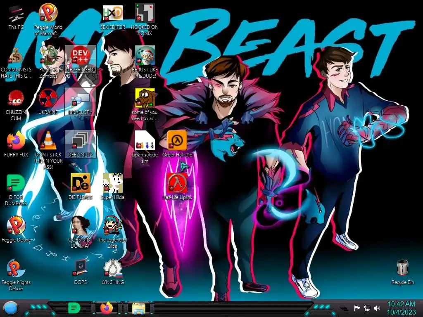Click the taskbar clock showing 10:42 AM
The image size is (423, 317).
[401, 308]
